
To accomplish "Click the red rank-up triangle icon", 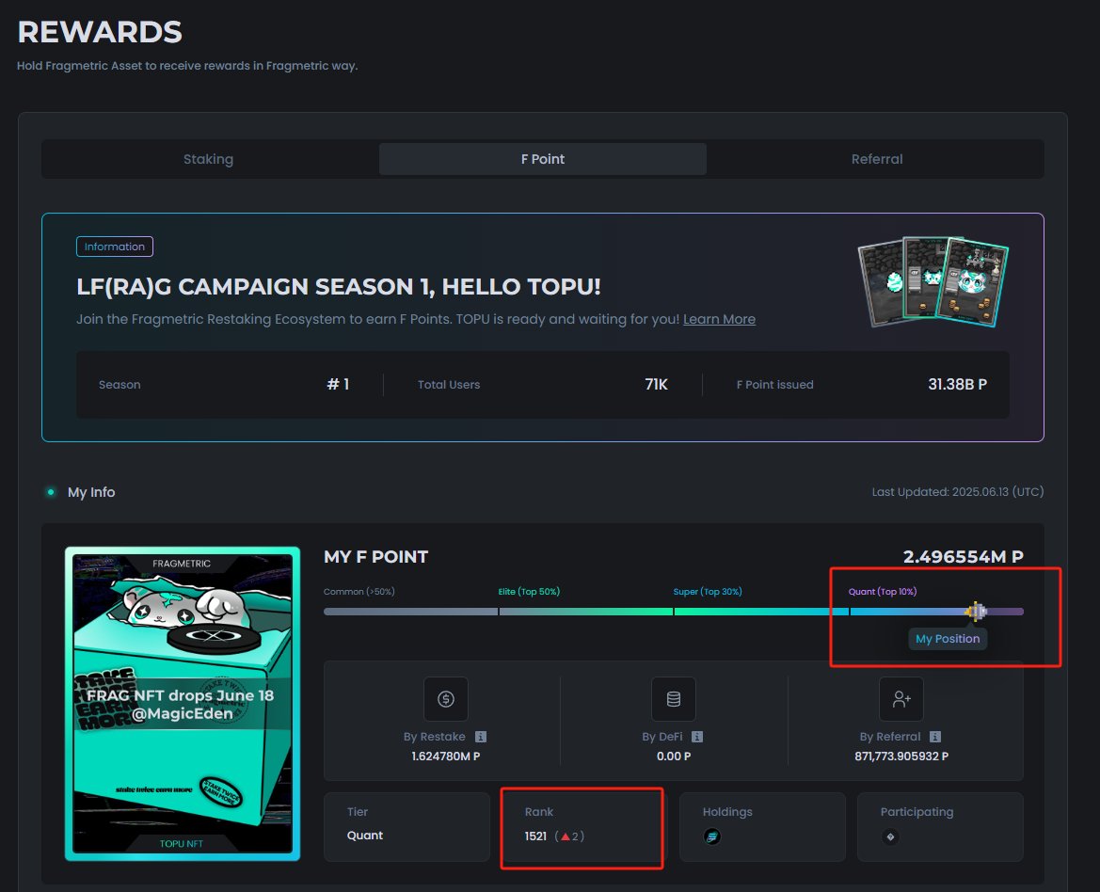I will click(566, 836).
